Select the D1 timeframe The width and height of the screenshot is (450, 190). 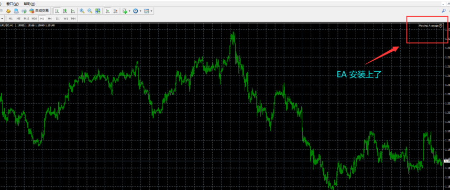click(58, 19)
